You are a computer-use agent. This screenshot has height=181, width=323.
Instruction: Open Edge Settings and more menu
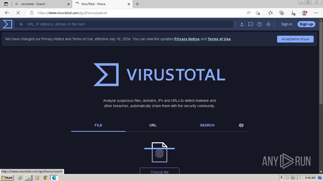pos(316,13)
